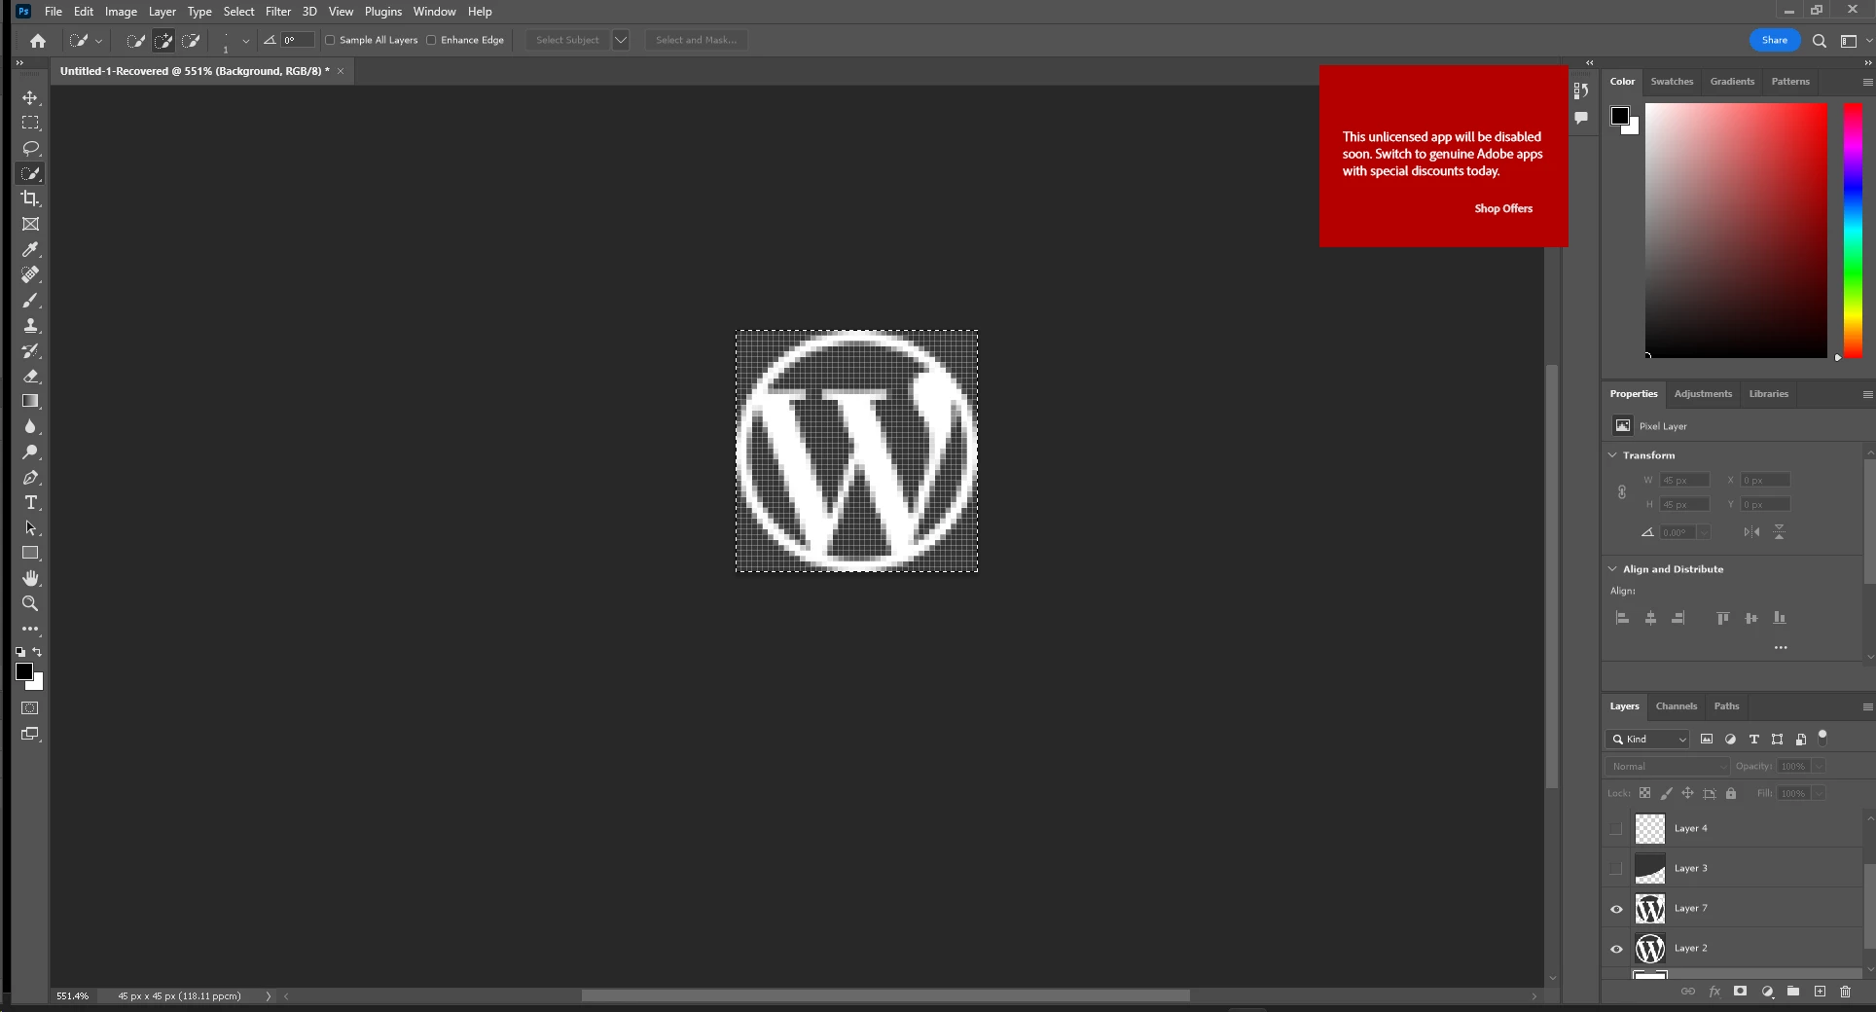Image resolution: width=1876 pixels, height=1012 pixels.
Task: Toggle lock transparent pixels
Action: pyautogui.click(x=1644, y=793)
